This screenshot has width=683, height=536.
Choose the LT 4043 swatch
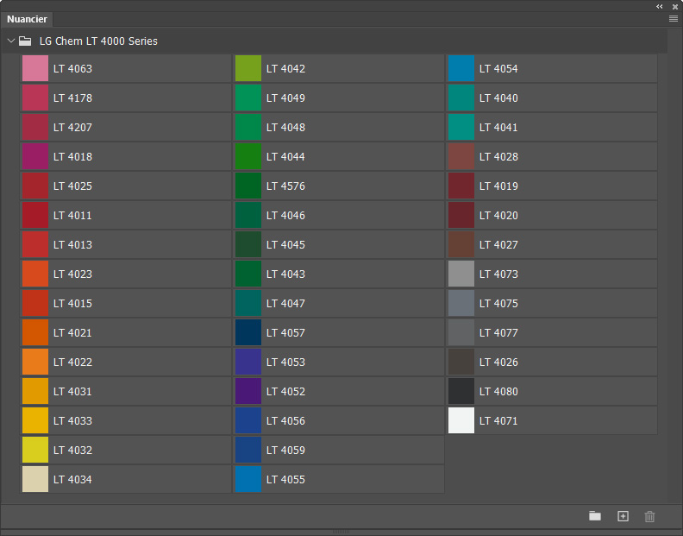pyautogui.click(x=248, y=274)
